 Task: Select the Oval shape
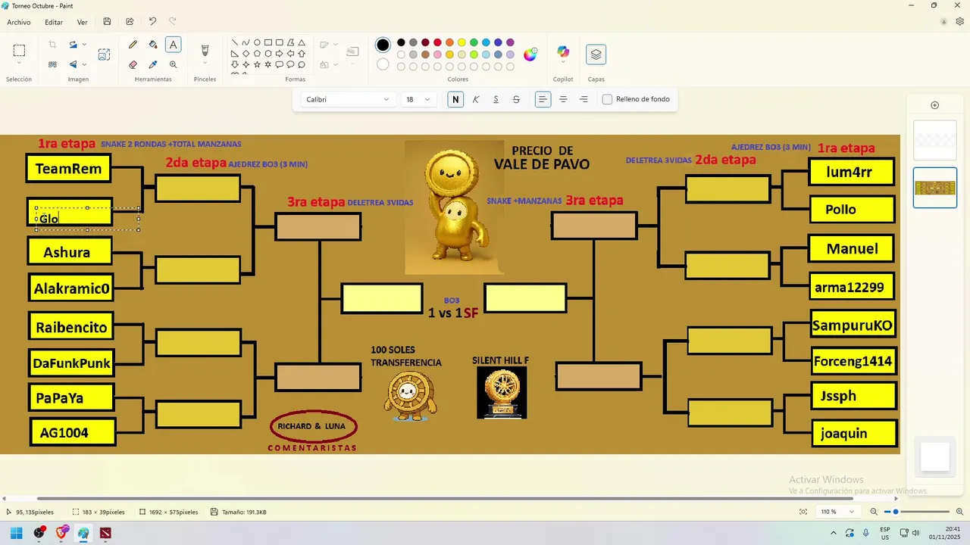[x=257, y=42]
